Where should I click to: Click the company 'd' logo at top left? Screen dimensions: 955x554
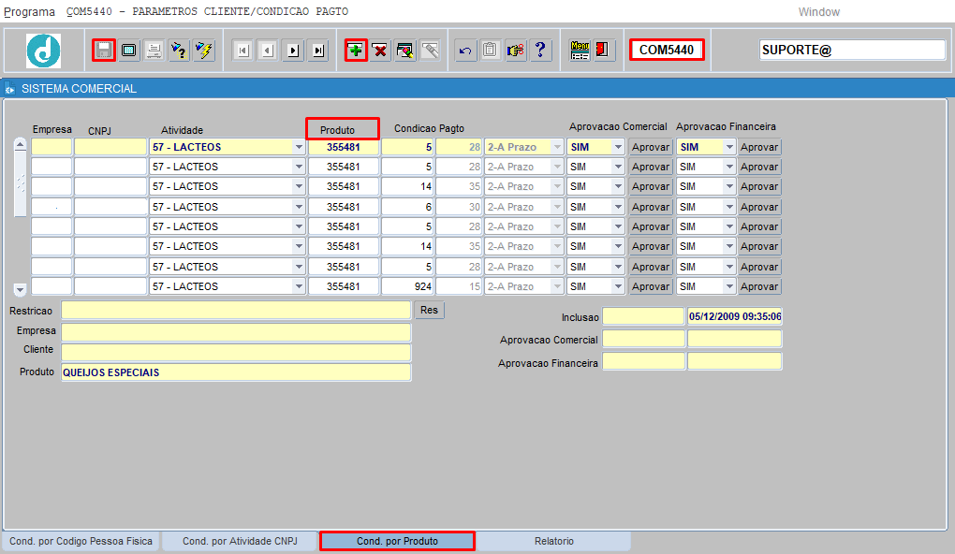point(43,51)
